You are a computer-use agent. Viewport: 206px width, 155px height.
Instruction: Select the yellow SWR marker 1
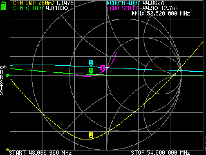[x=91, y=136]
